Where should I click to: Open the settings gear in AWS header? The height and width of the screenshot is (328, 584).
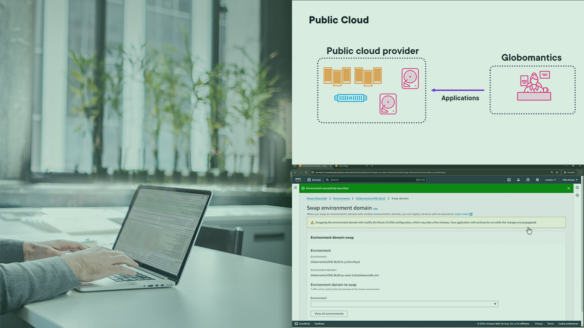point(537,180)
